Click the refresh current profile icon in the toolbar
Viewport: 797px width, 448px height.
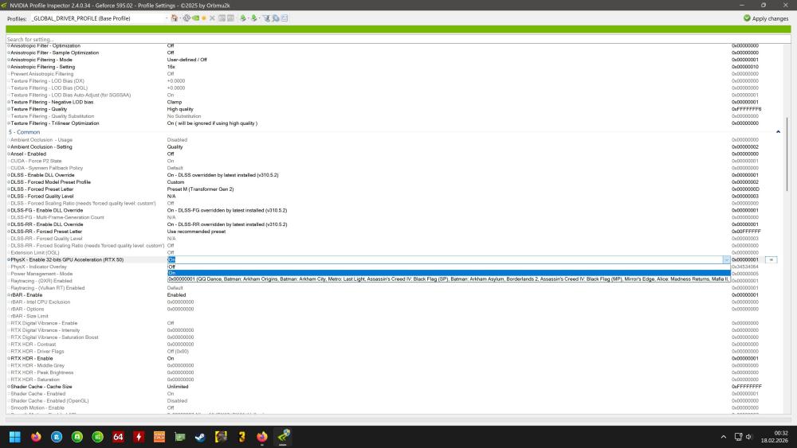(187, 18)
